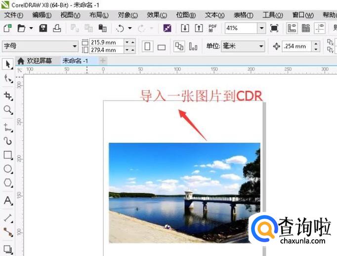Image resolution: width=337 pixels, height=256 pixels.
Task: Select the Text tool A
Action: pyautogui.click(x=8, y=201)
